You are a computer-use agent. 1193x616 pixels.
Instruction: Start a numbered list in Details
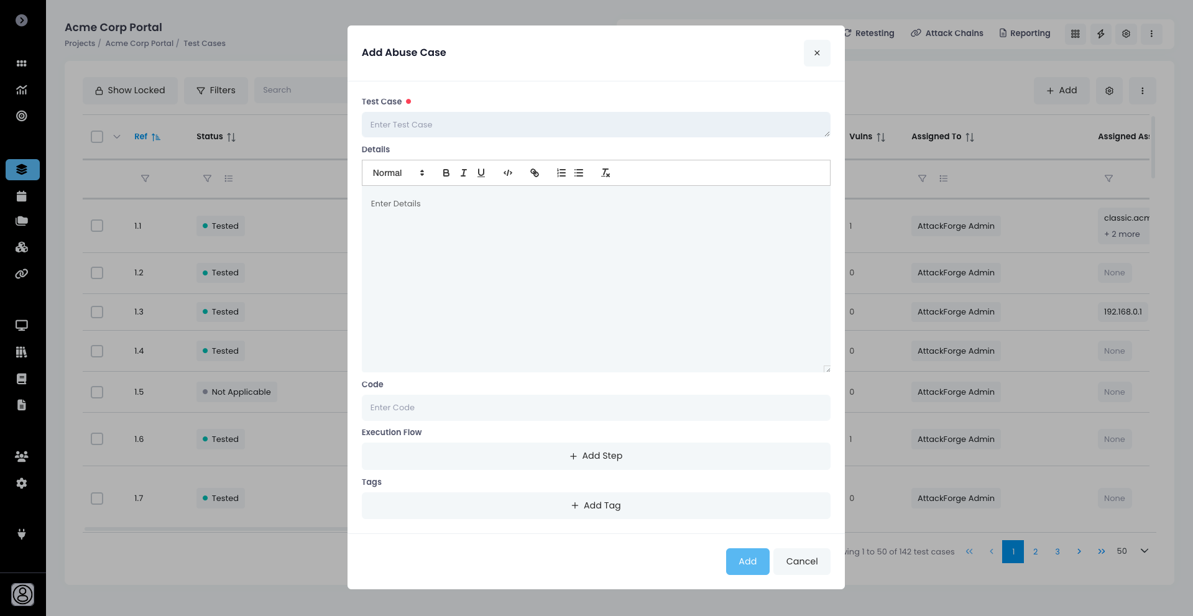click(561, 173)
